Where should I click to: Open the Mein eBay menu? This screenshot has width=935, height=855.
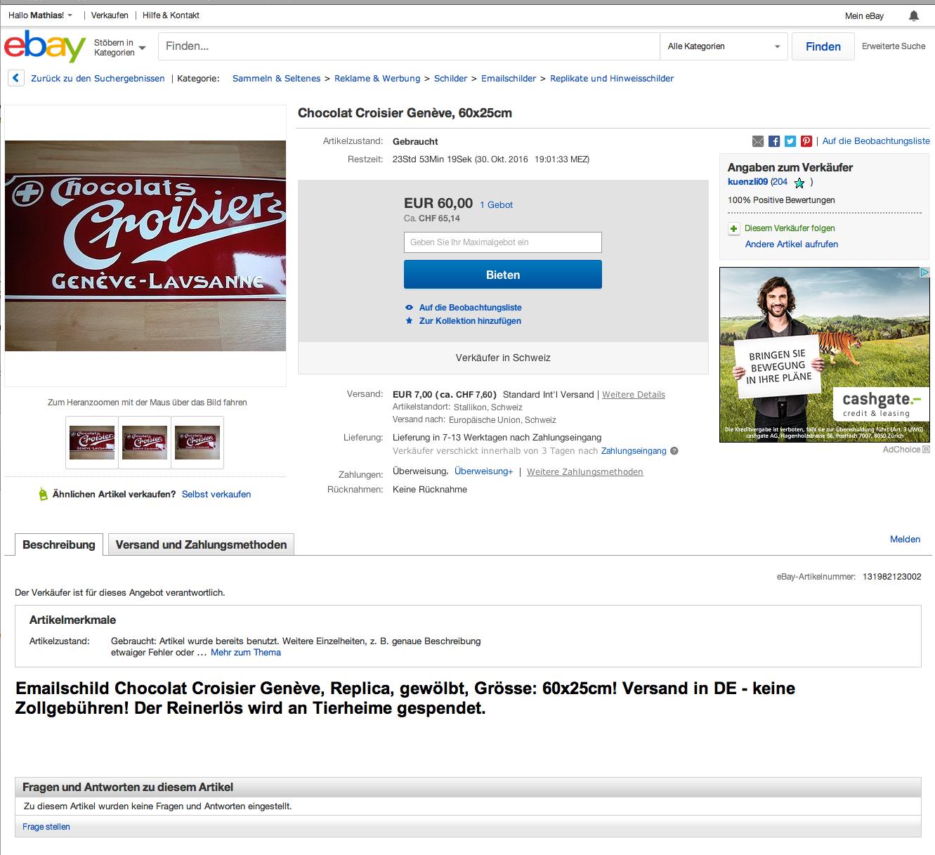[x=864, y=16]
